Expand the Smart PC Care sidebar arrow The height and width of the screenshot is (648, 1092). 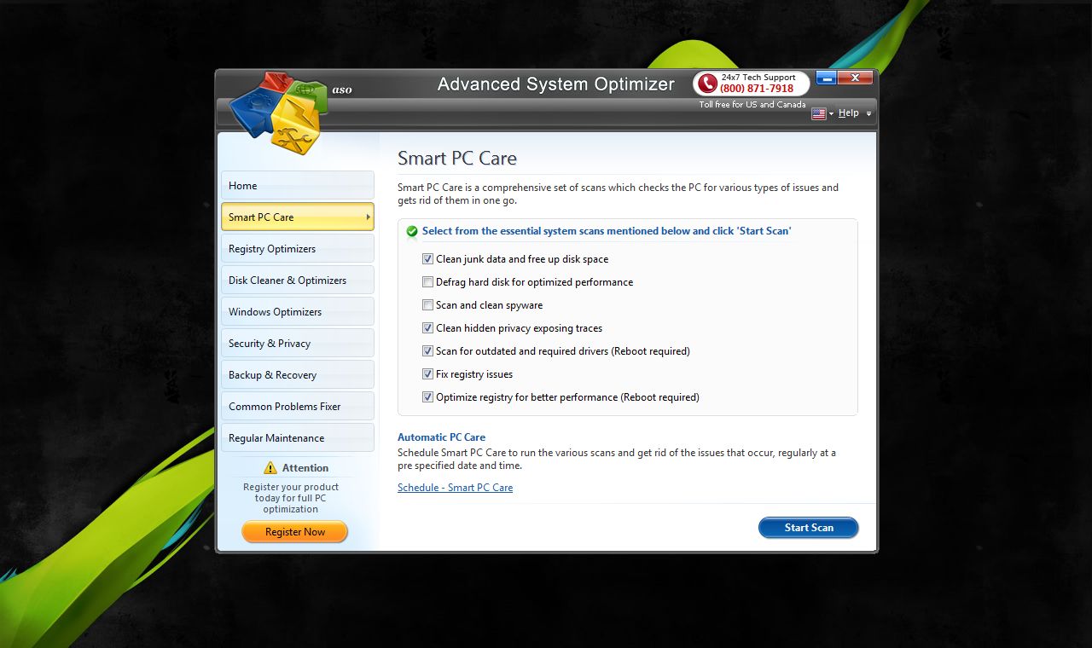(x=369, y=217)
